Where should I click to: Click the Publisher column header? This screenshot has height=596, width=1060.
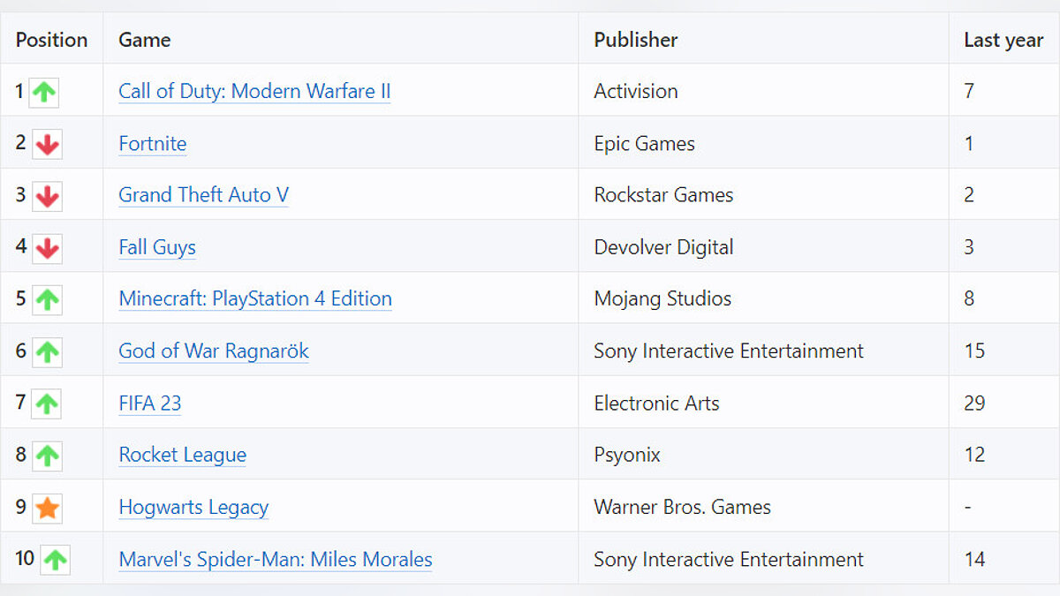point(636,40)
